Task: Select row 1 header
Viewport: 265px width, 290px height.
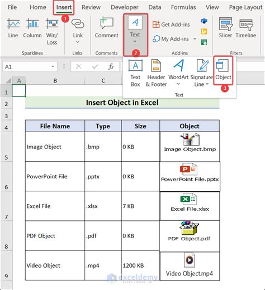Action: pyautogui.click(x=6, y=90)
